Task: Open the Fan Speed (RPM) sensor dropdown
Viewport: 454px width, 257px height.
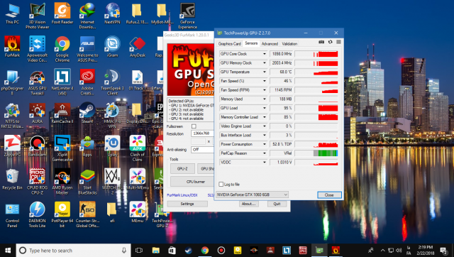Action: click(265, 90)
